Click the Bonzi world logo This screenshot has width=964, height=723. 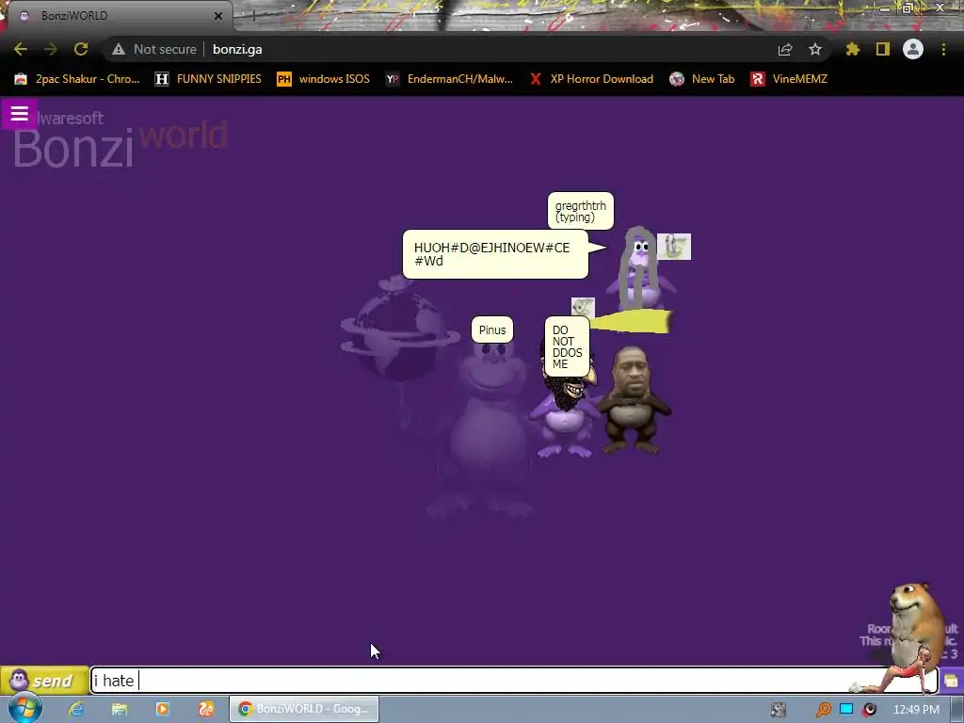pos(120,140)
